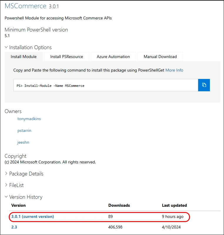Click the Last updated column header
Screen dimensions: 224x235
(x=174, y=205)
